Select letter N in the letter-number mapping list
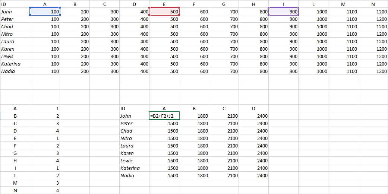Screen dimensions: 388x194 (x=15, y=190)
